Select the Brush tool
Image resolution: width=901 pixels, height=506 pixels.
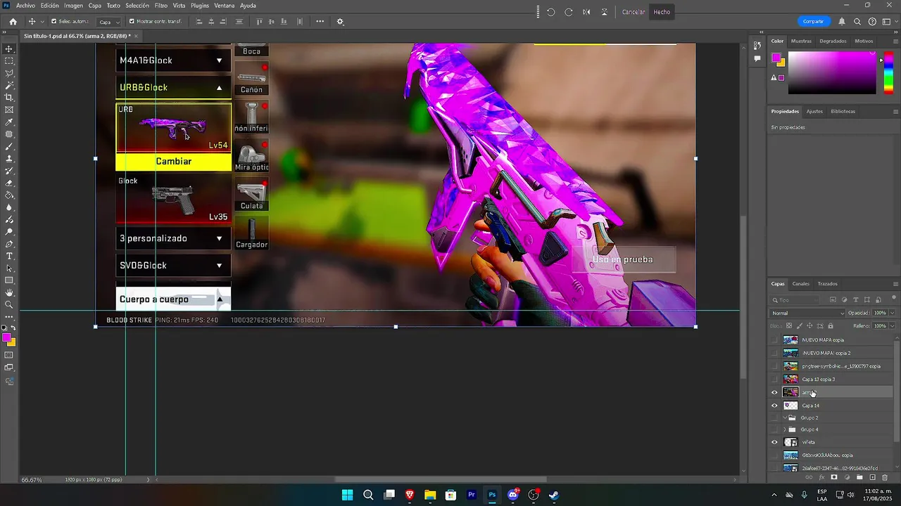point(9,146)
